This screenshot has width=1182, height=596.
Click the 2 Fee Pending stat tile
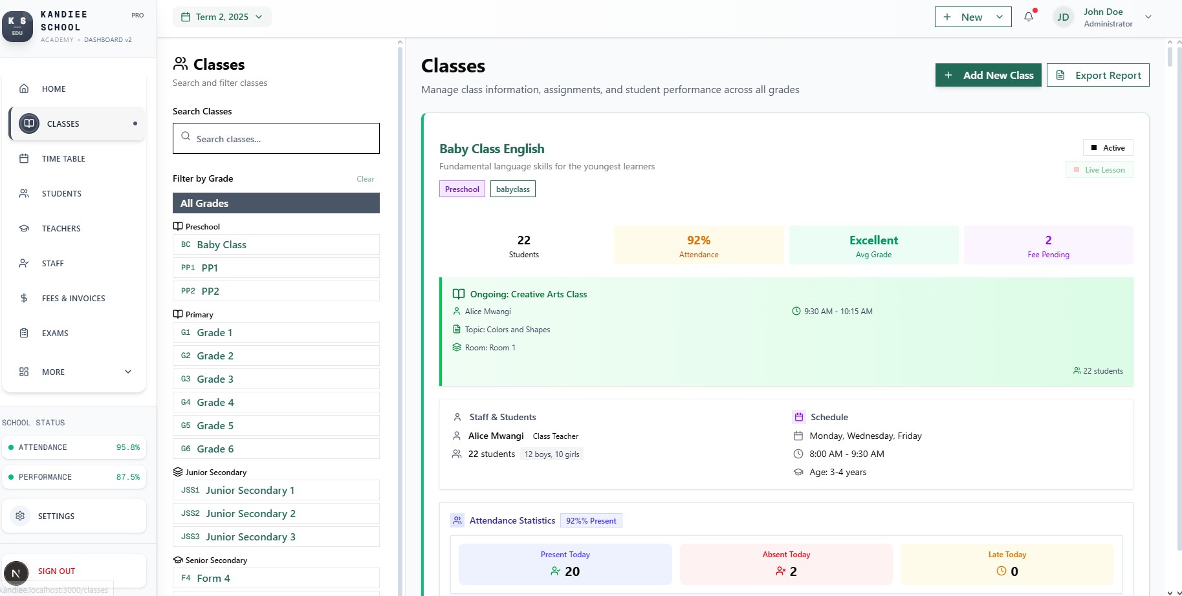coord(1048,245)
